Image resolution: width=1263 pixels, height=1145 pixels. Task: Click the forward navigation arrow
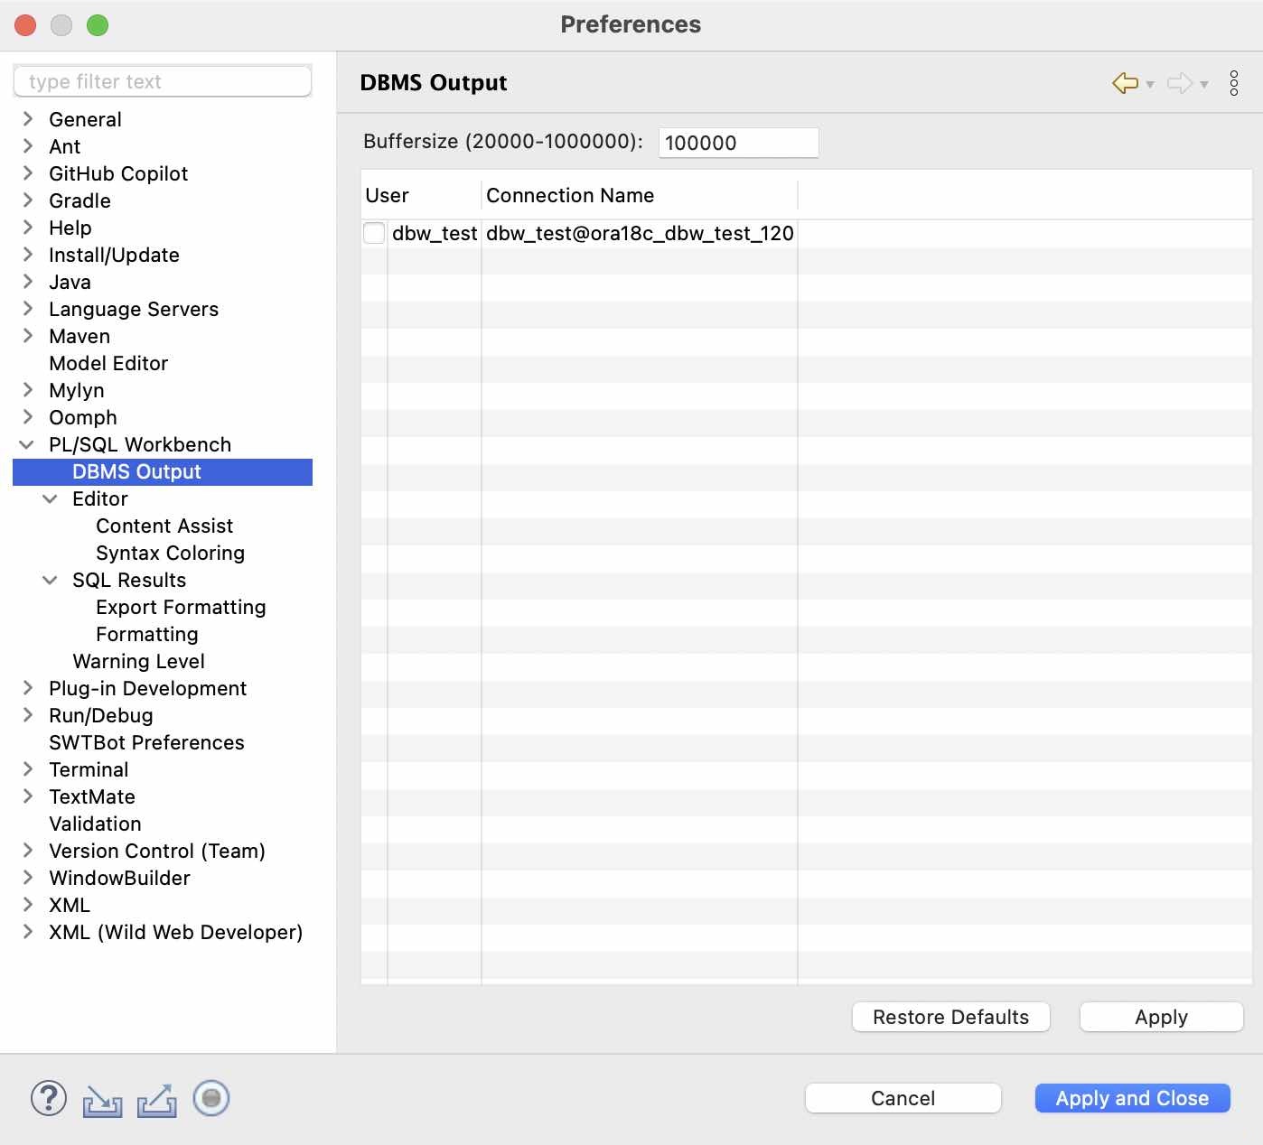tap(1179, 83)
